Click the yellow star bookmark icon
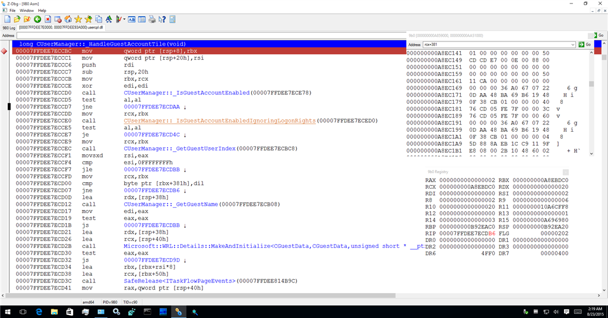The height and width of the screenshot is (318, 608). click(x=78, y=19)
